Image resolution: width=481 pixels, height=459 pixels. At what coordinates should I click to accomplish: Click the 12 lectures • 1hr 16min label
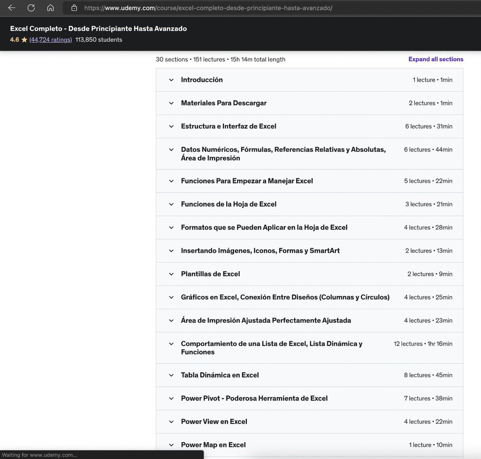(x=423, y=344)
